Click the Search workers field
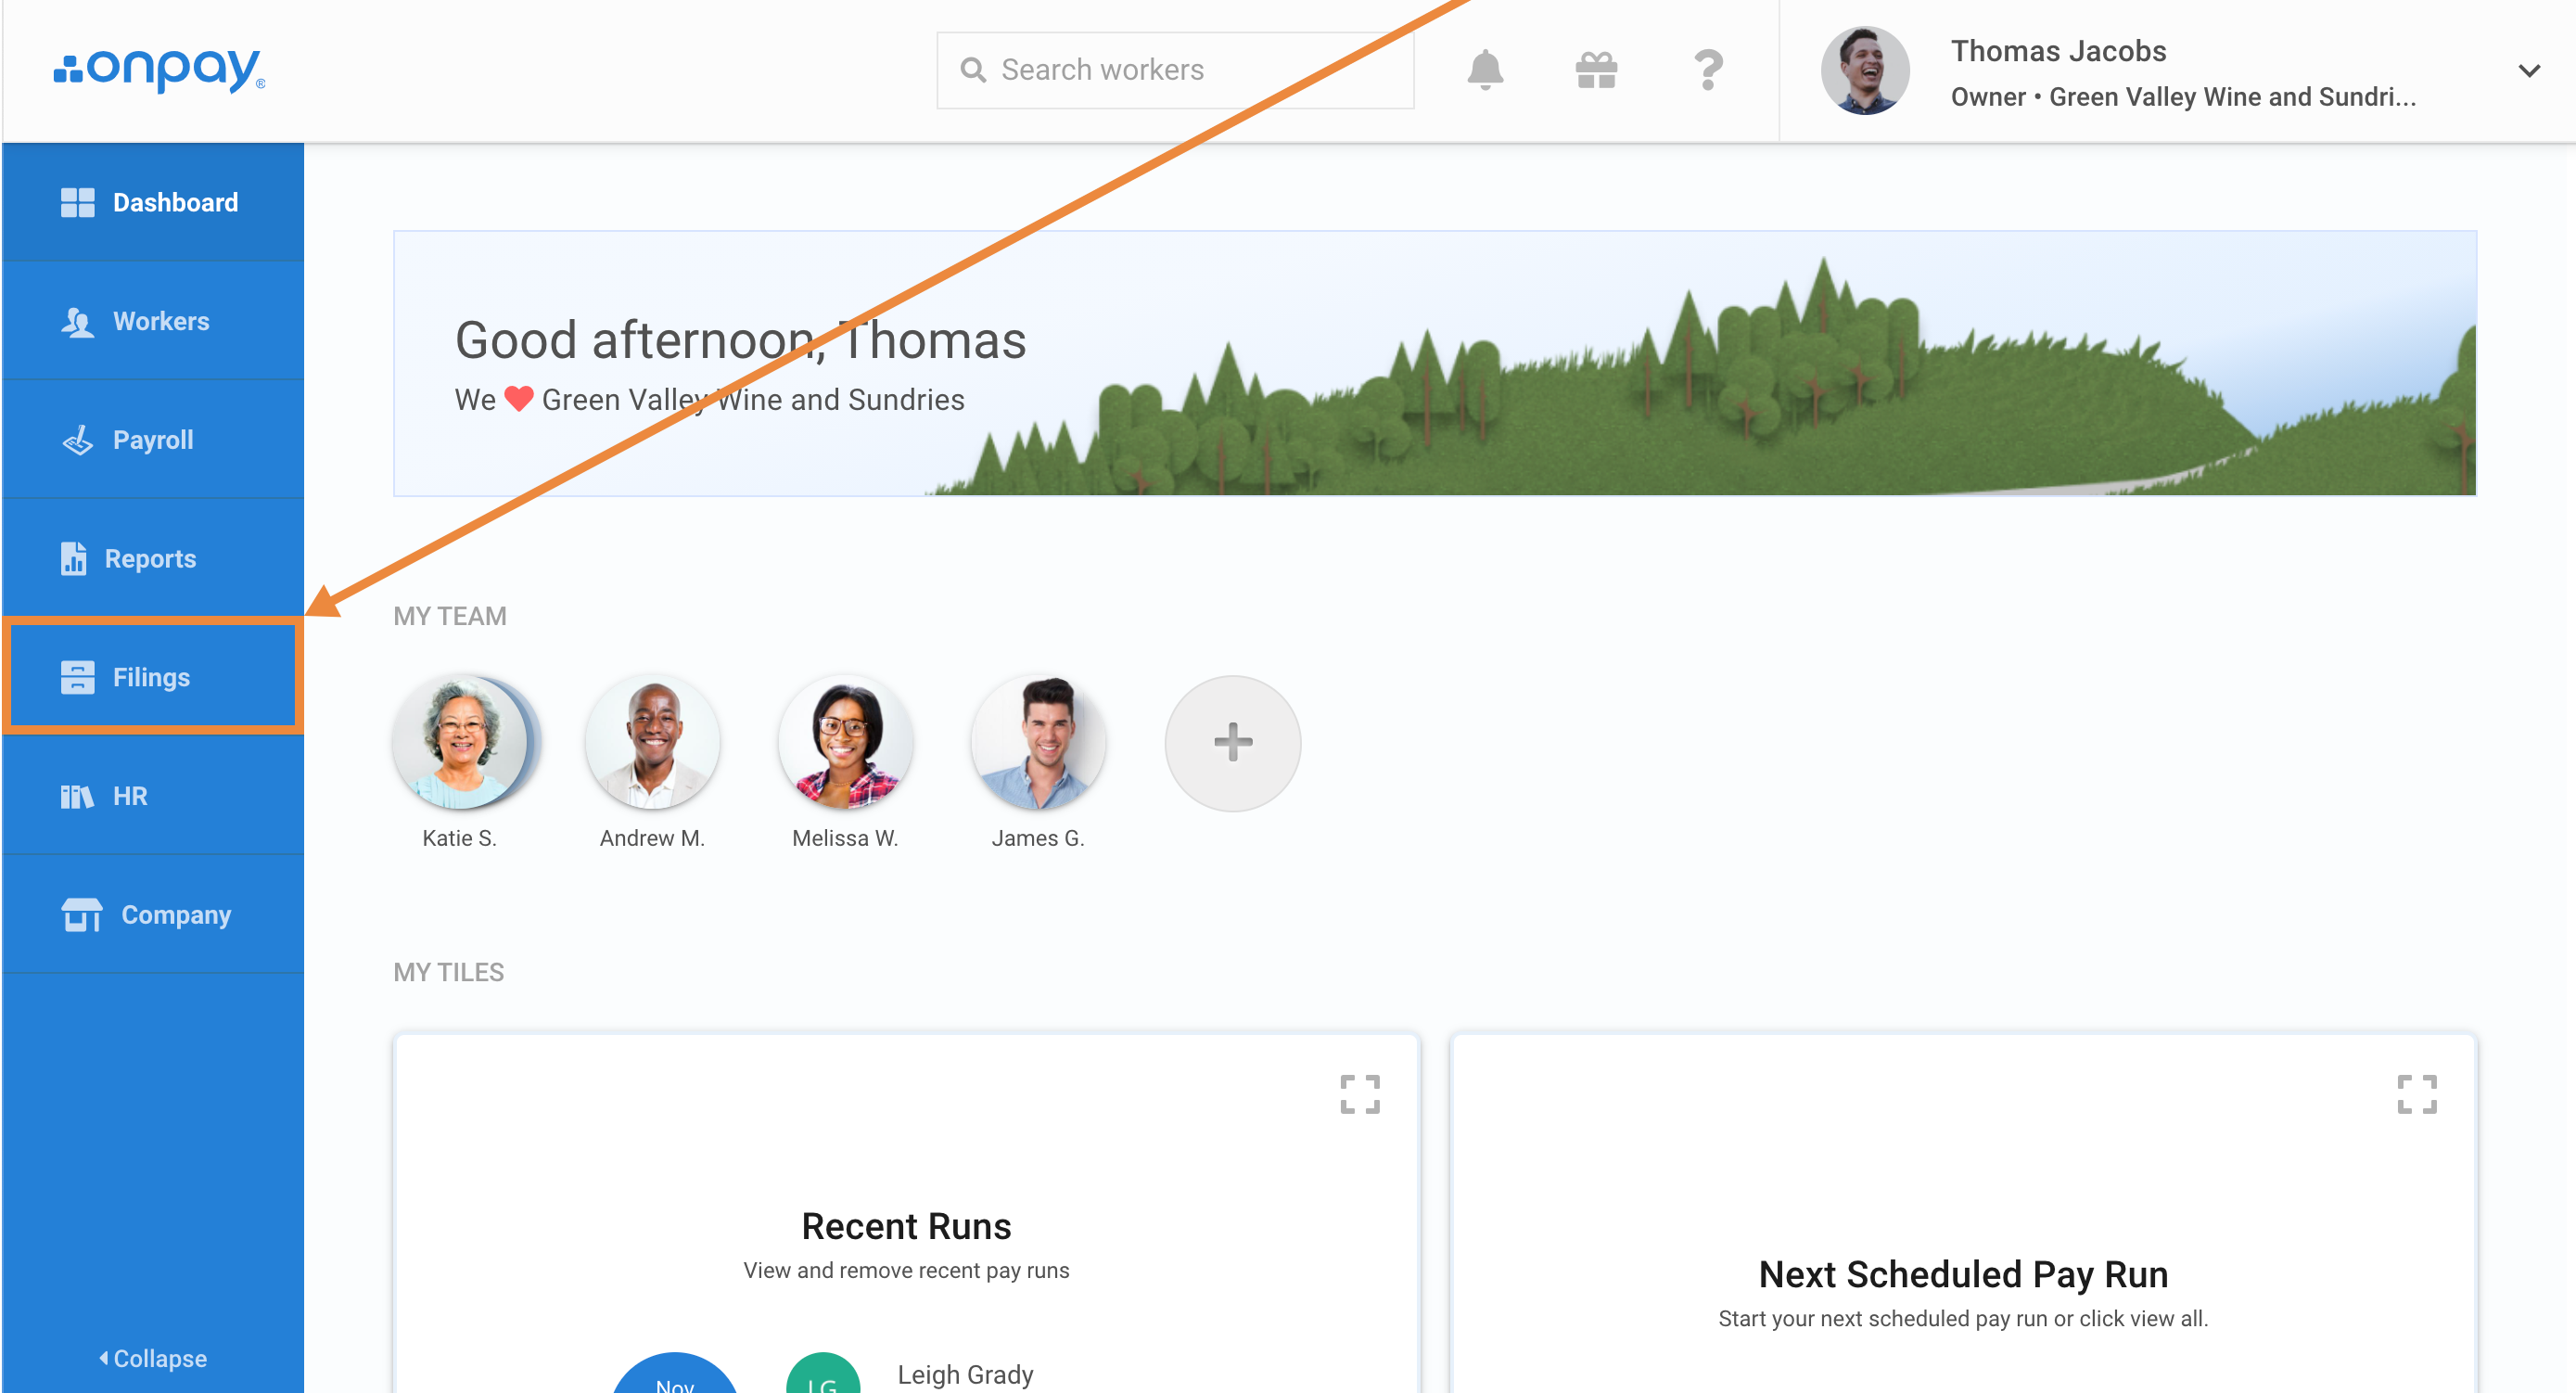Screen dimensions: 2576x1393 coord(1175,70)
